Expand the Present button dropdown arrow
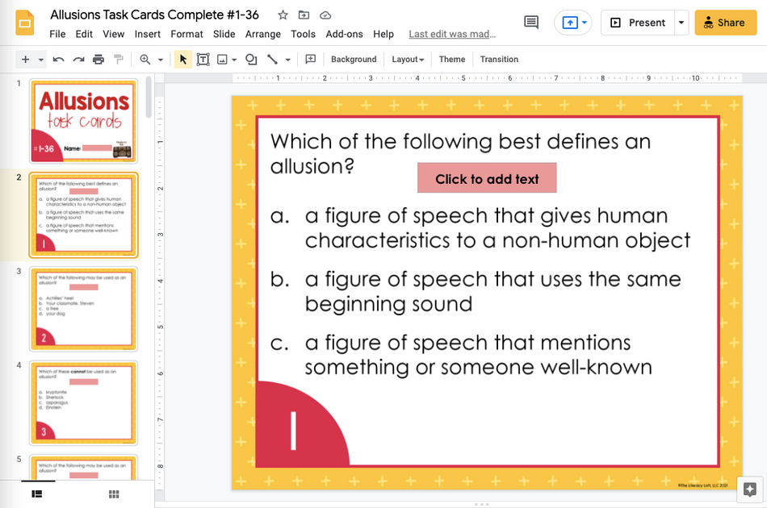This screenshot has height=508, width=767. pos(681,23)
